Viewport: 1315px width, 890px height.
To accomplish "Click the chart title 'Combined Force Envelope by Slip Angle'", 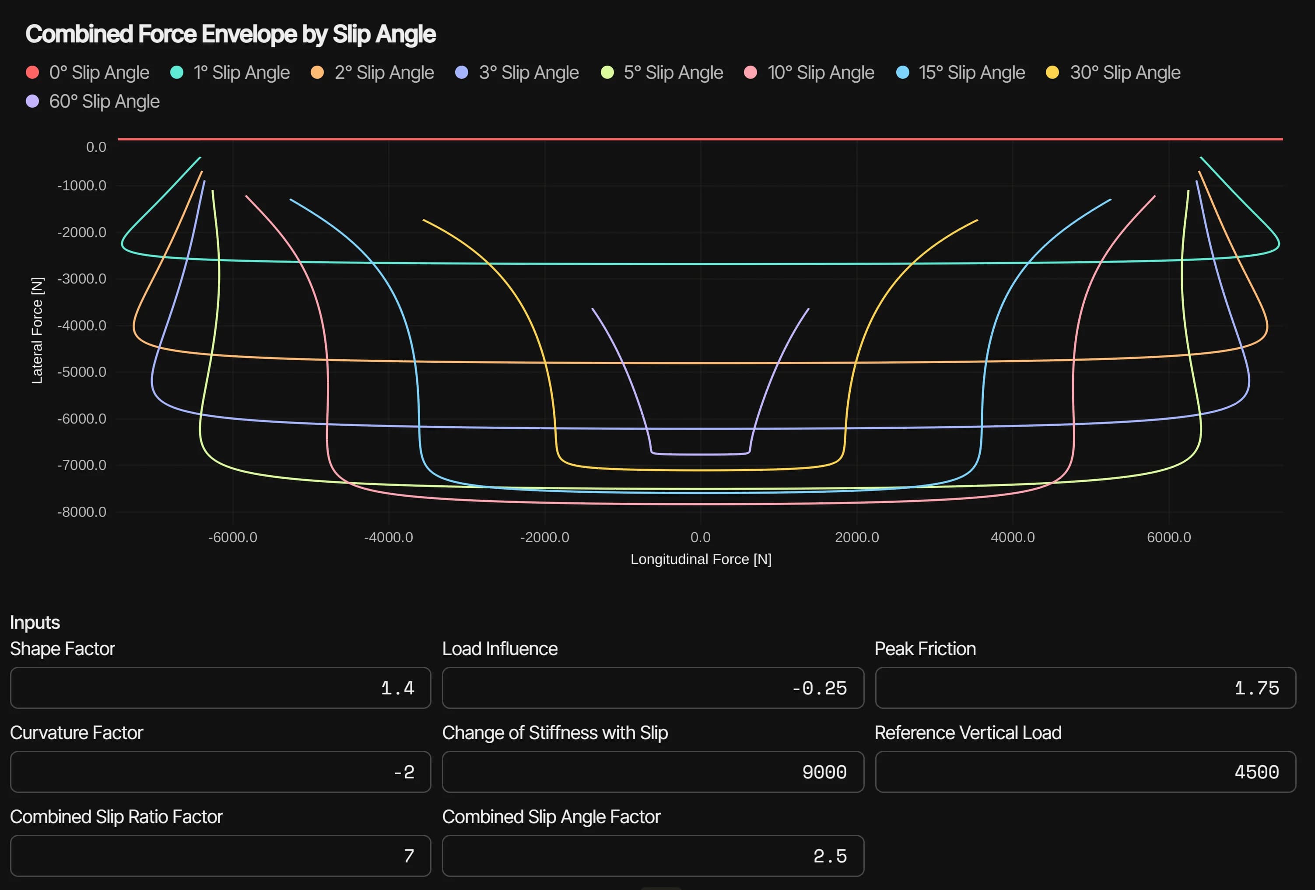I will [x=230, y=34].
